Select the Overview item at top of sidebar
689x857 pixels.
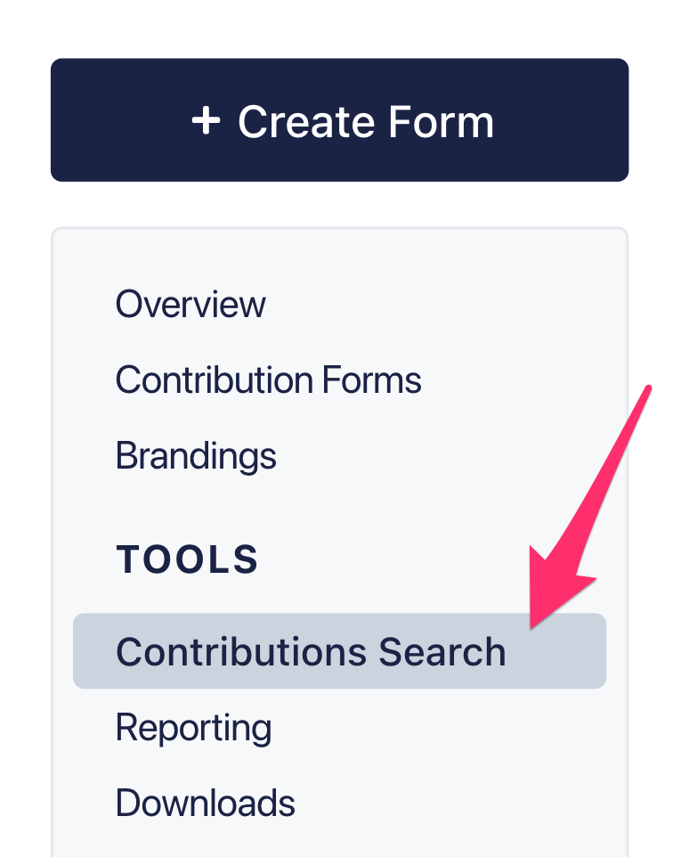[x=190, y=305]
